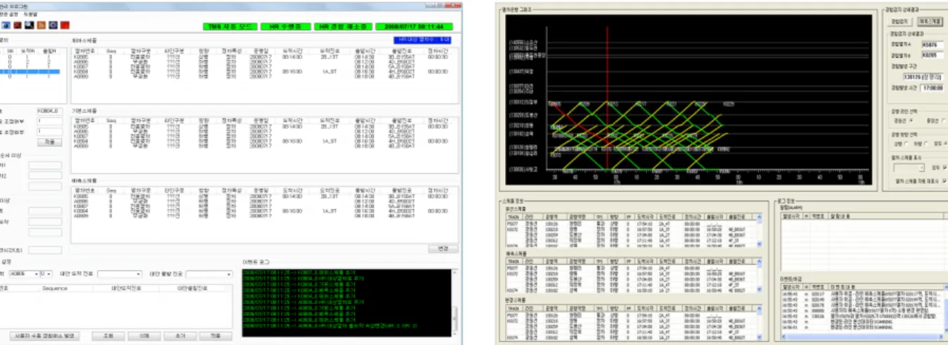Click the picture save toolbar icon
948x345 pixels.
(29, 25)
